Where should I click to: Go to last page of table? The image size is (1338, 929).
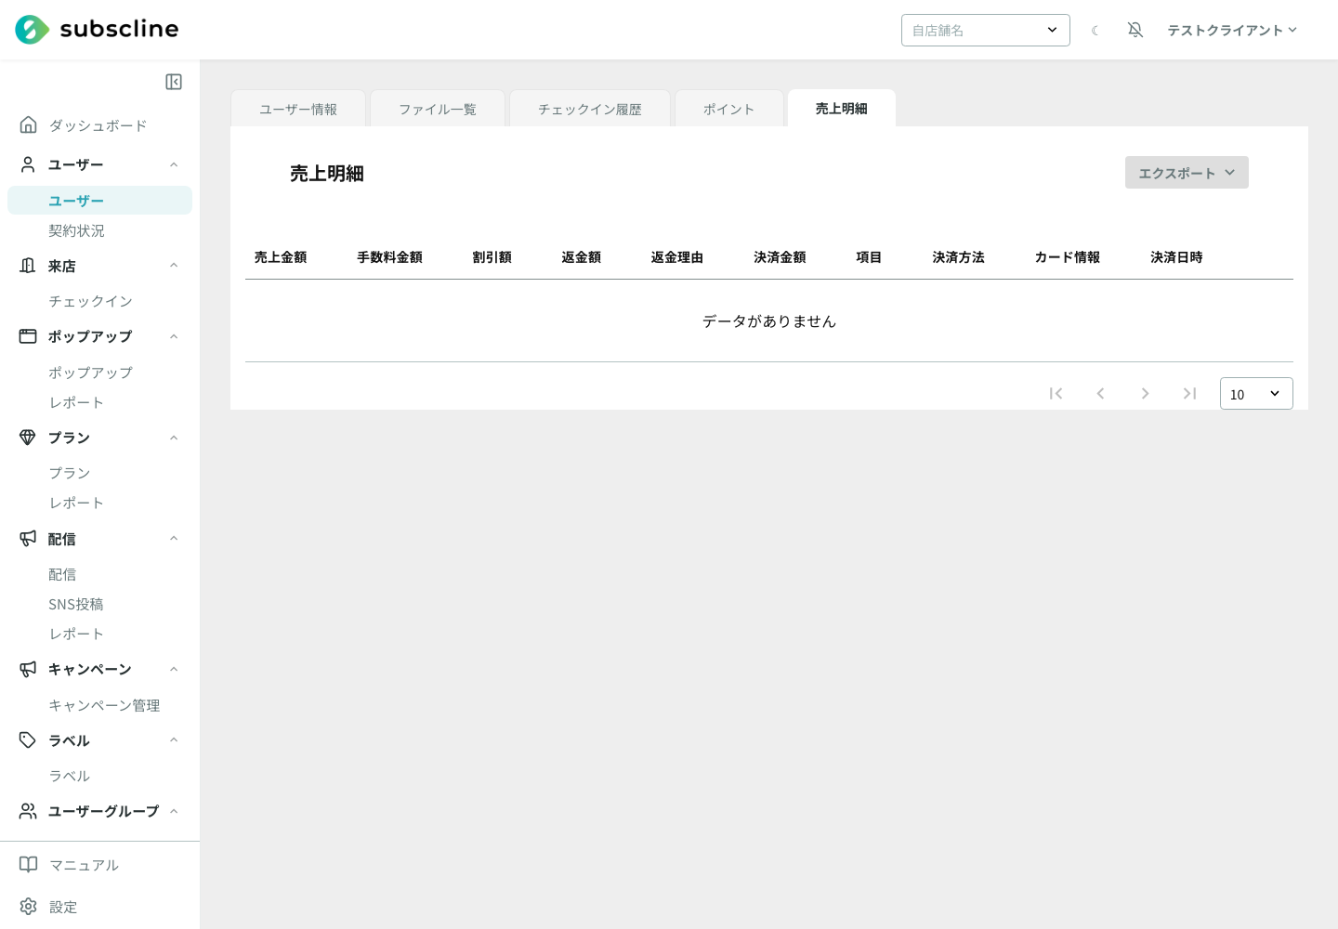pyautogui.click(x=1189, y=394)
